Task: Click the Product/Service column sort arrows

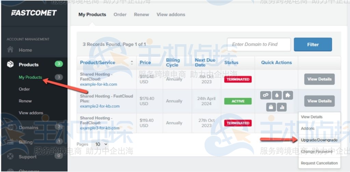Action: (x=132, y=63)
